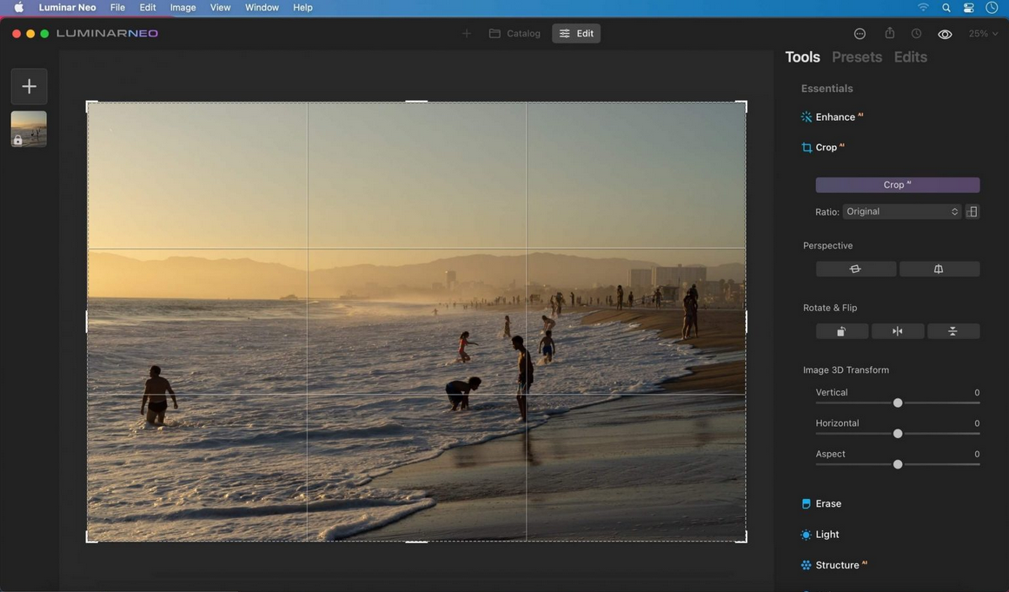Screen dimensions: 1009x592
Task: Open the more options ellipsis icon
Action: [860, 33]
